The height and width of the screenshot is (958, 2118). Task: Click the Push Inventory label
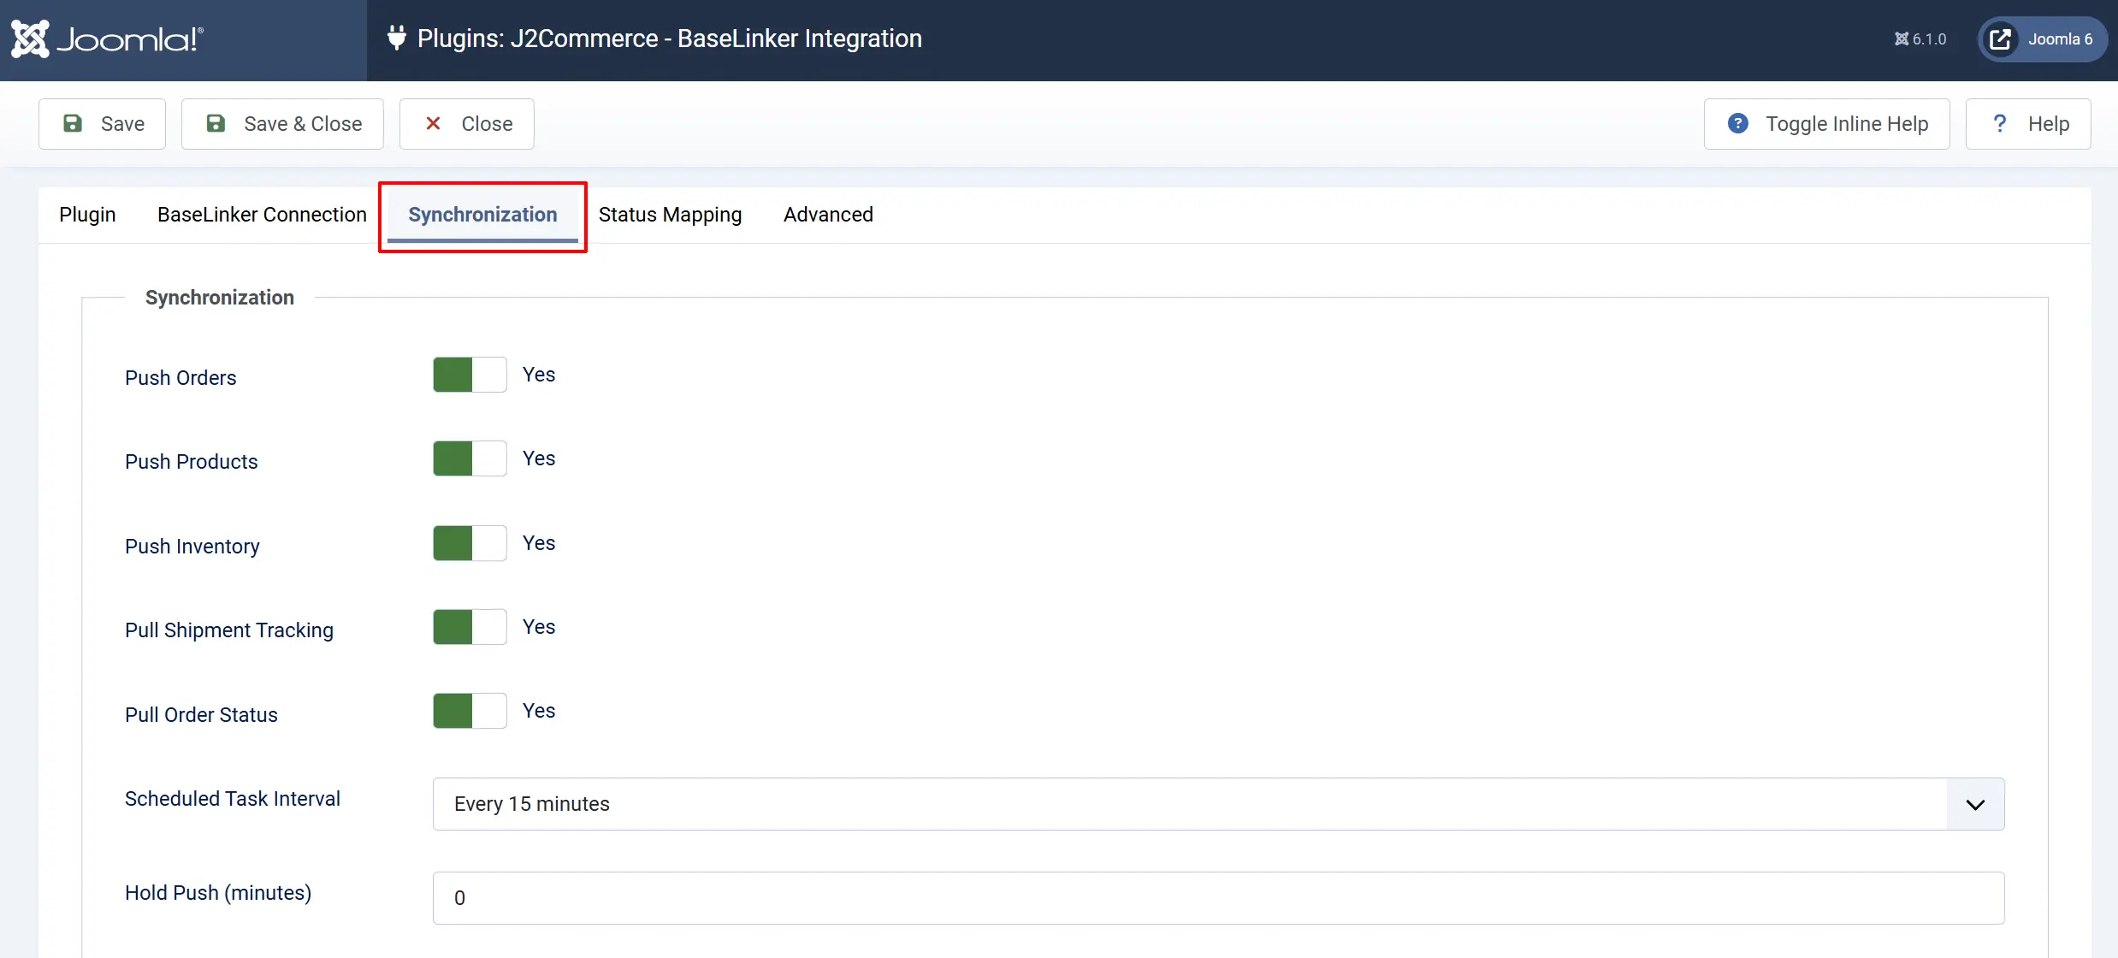click(192, 547)
